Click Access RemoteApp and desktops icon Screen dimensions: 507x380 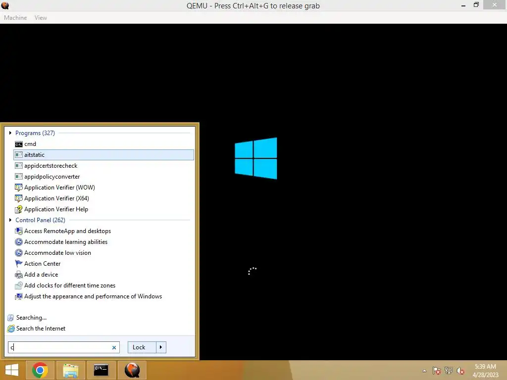point(19,231)
